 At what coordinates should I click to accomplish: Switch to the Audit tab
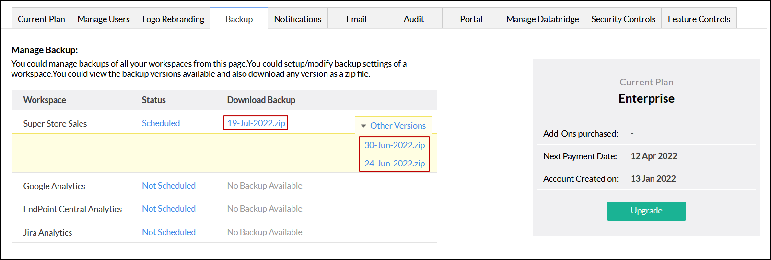pos(414,19)
